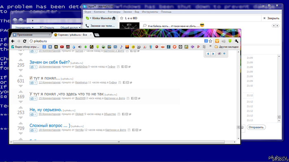Share 'Не, ну серьезно.' on Facebook

(x=123, y=114)
